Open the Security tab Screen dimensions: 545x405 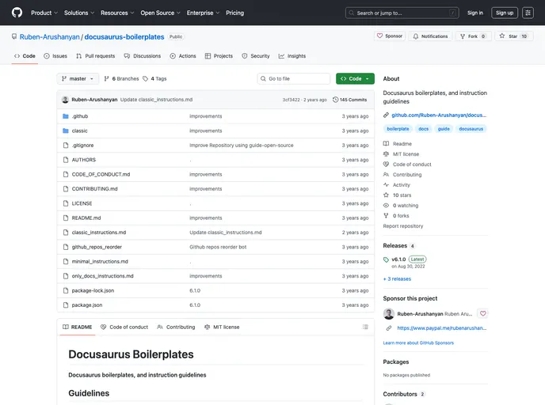(255, 56)
